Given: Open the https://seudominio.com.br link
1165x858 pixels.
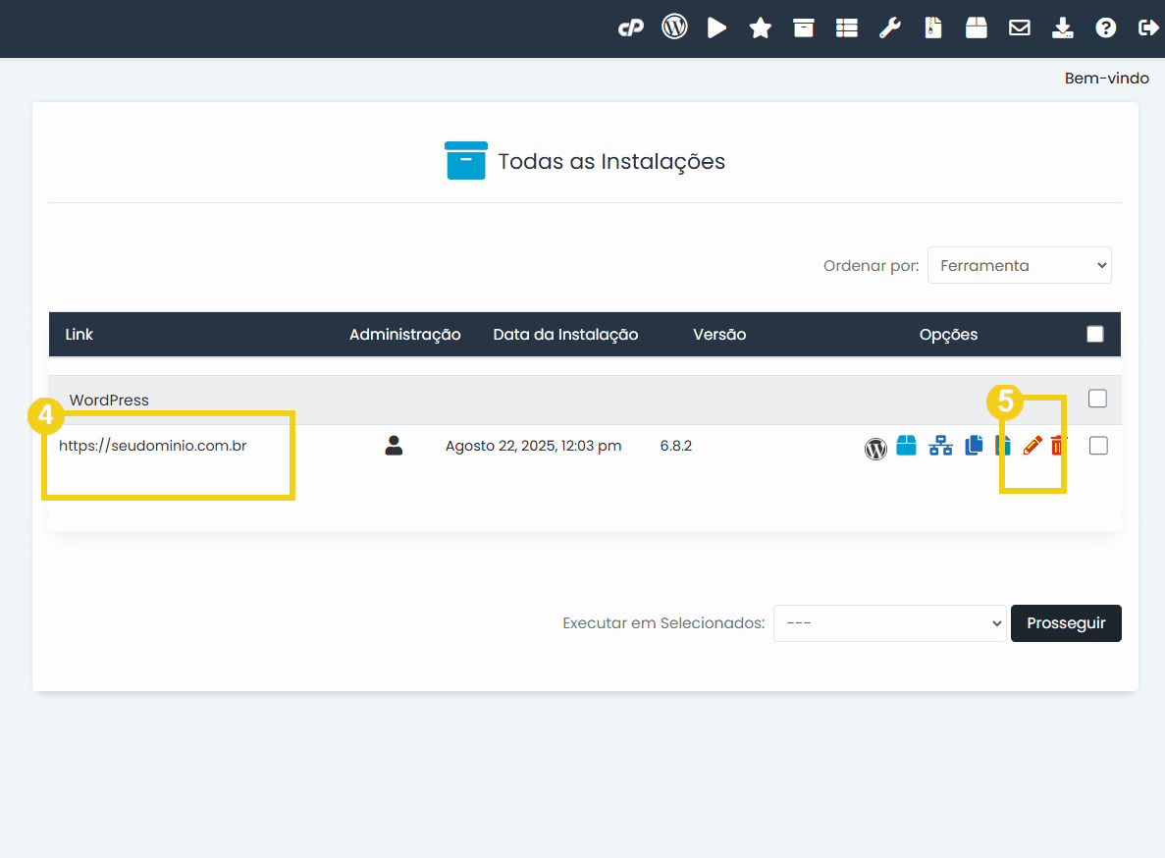Looking at the screenshot, I should (152, 446).
